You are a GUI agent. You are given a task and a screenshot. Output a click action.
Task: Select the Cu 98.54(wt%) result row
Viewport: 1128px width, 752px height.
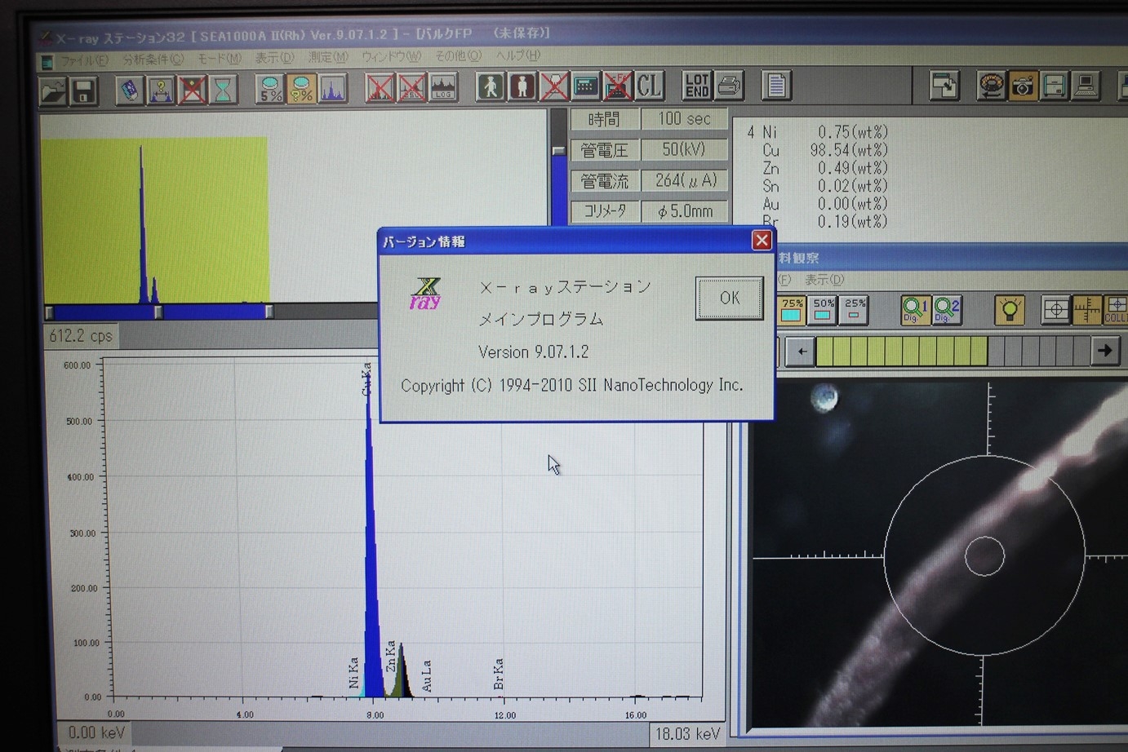824,150
